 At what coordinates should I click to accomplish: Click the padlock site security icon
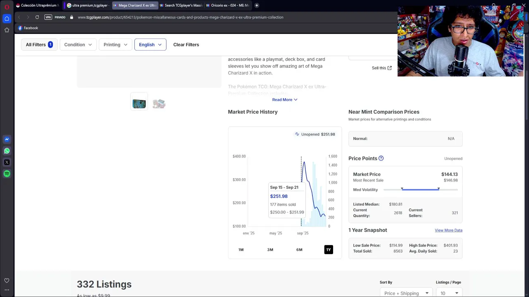[x=71, y=17]
